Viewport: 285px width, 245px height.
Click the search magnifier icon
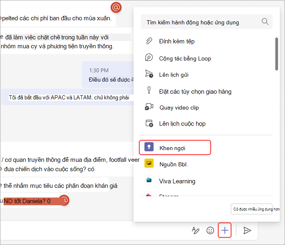click(x=265, y=21)
